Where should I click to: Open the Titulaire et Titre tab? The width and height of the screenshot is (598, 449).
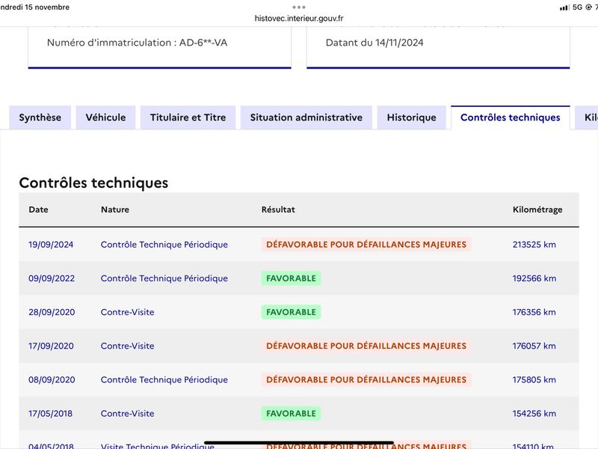point(188,117)
